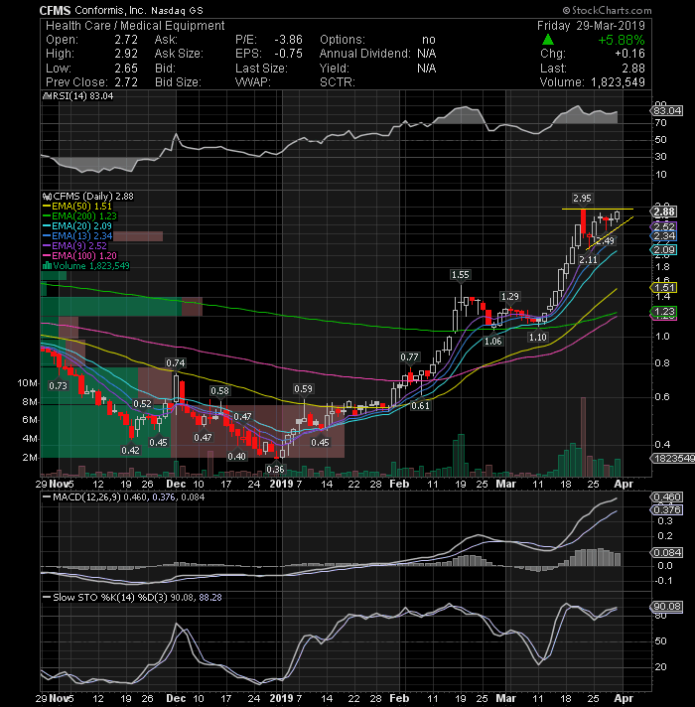
Task: Click the +5.88% percent change value
Action: coord(622,40)
